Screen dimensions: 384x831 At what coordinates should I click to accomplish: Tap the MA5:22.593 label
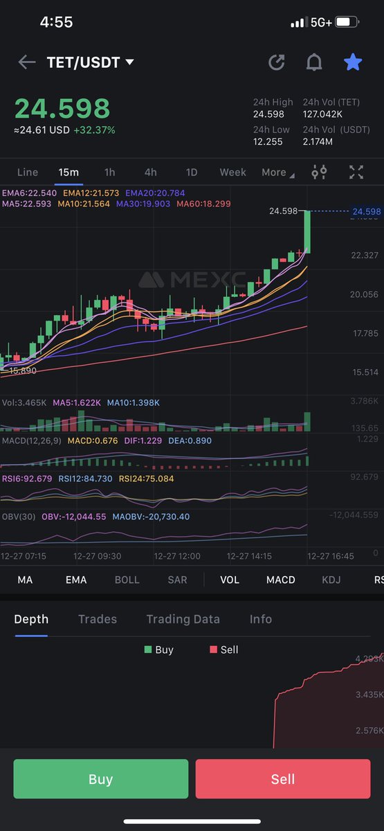[26, 204]
